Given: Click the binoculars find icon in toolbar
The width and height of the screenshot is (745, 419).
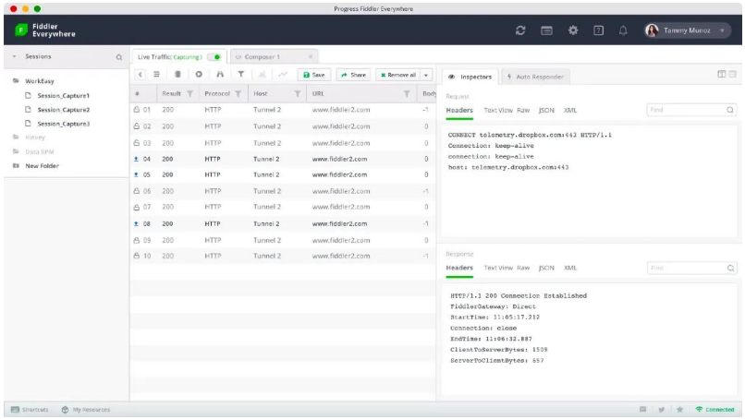Looking at the screenshot, I should pyautogui.click(x=220, y=75).
